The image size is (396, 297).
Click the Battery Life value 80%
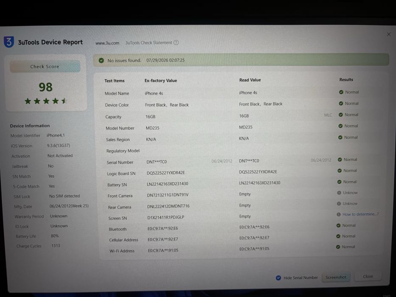point(55,236)
